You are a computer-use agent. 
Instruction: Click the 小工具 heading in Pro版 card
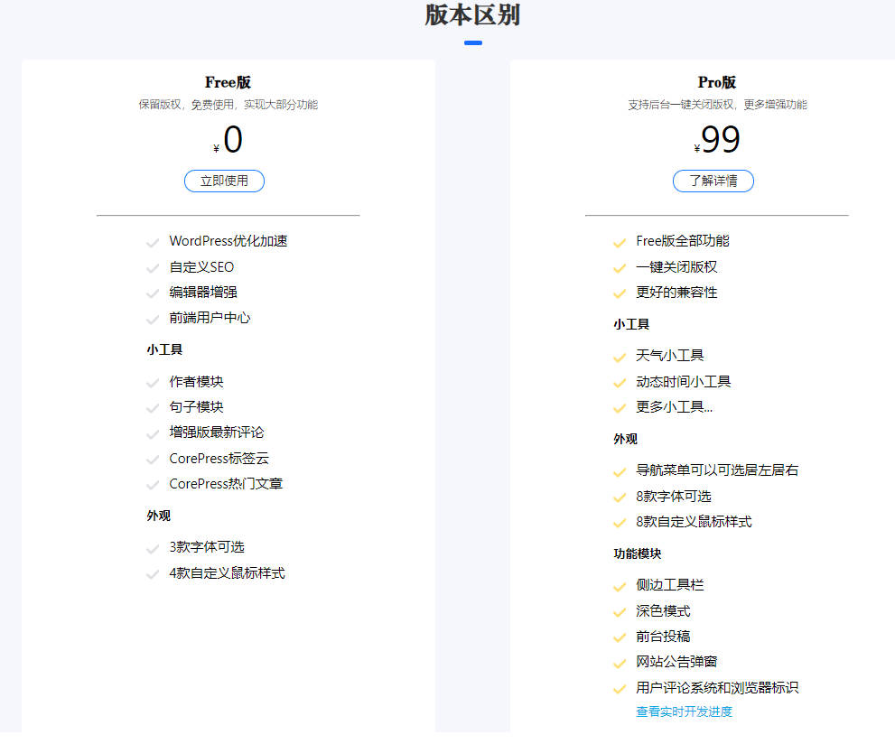coord(631,324)
